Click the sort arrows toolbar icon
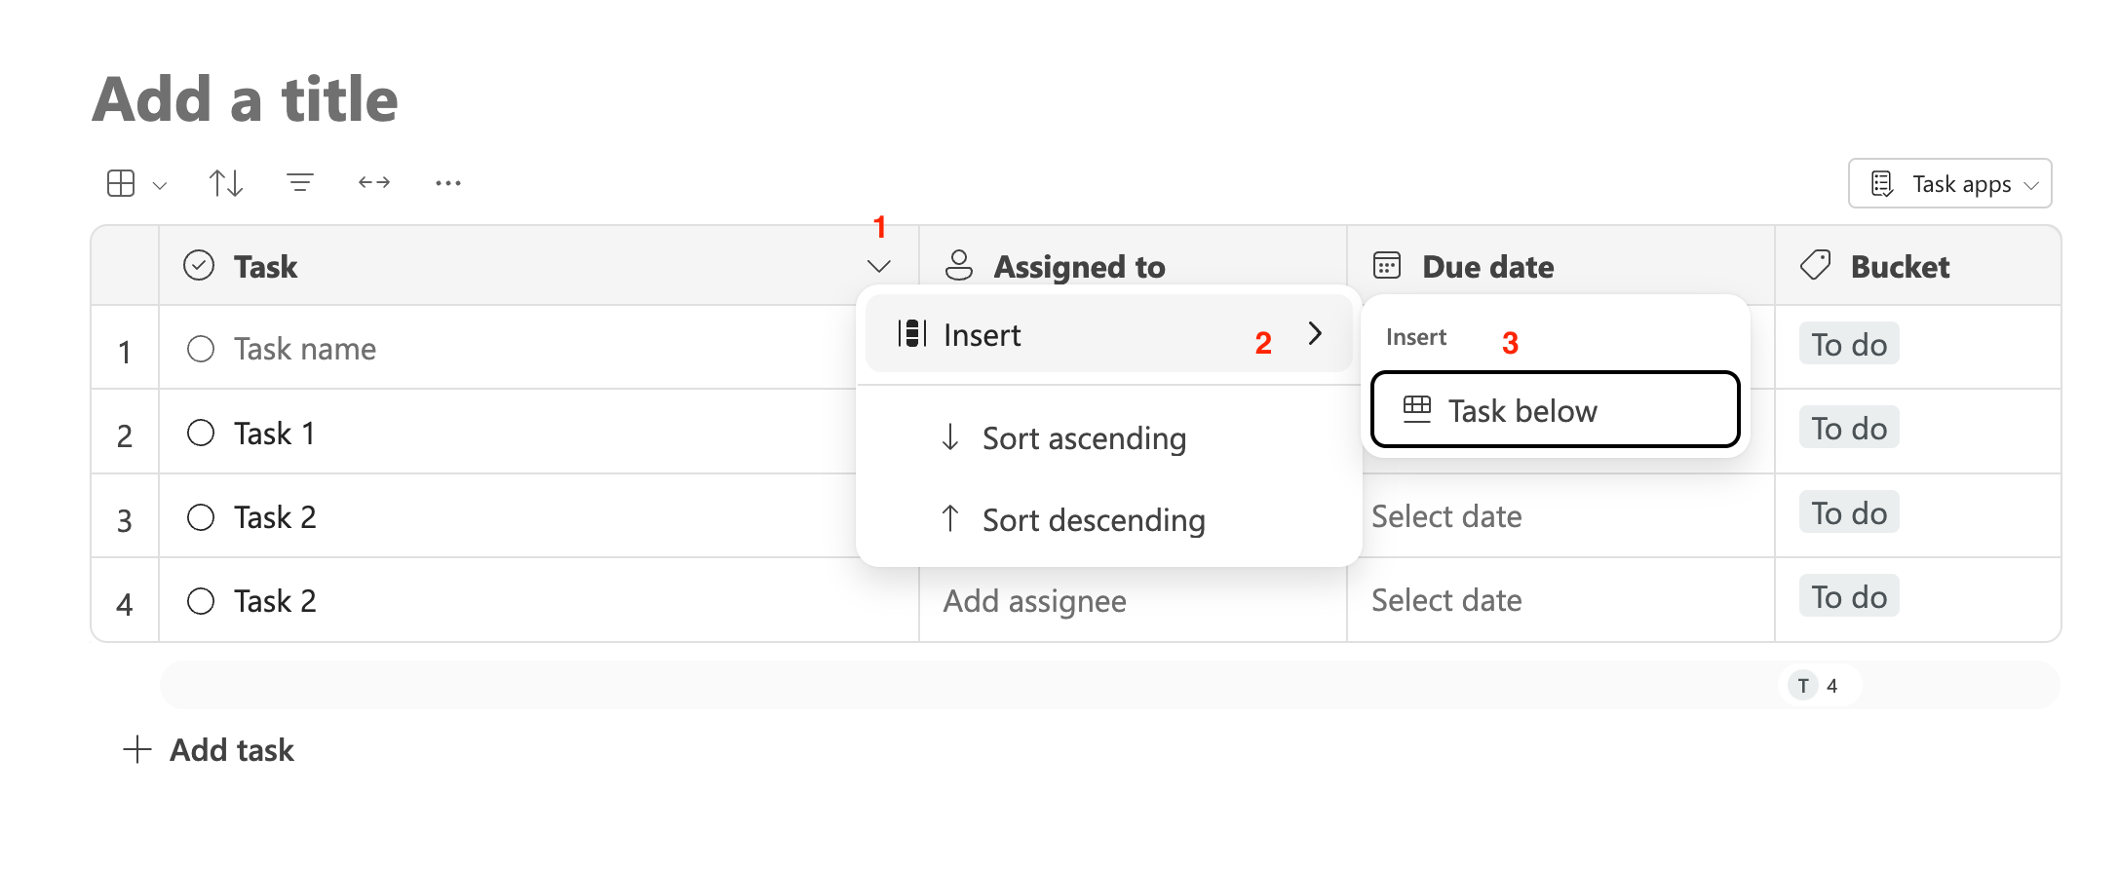 coord(226,183)
